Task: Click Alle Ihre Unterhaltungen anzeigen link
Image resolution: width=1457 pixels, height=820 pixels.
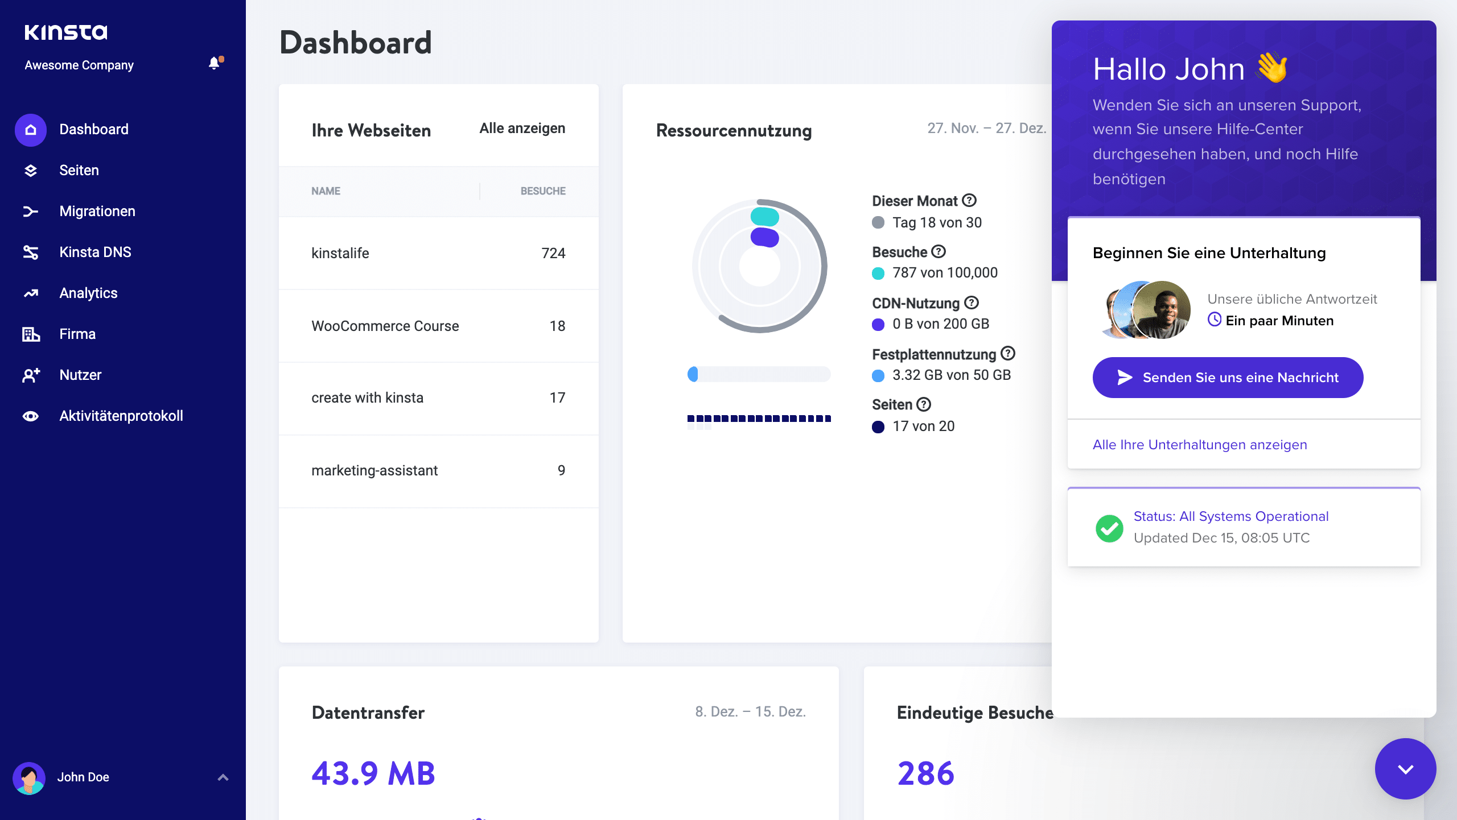Action: [1200, 443]
